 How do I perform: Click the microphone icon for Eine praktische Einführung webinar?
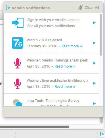[x=17, y=83]
